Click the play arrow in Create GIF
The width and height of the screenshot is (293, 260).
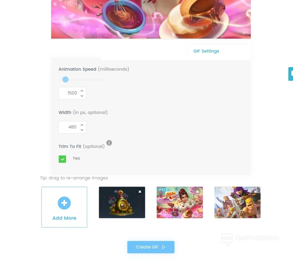pos(164,247)
